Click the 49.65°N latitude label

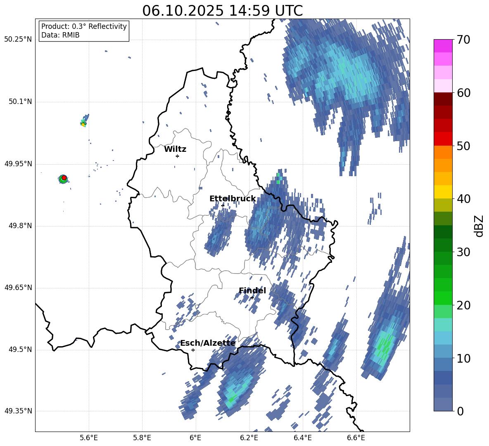18,288
